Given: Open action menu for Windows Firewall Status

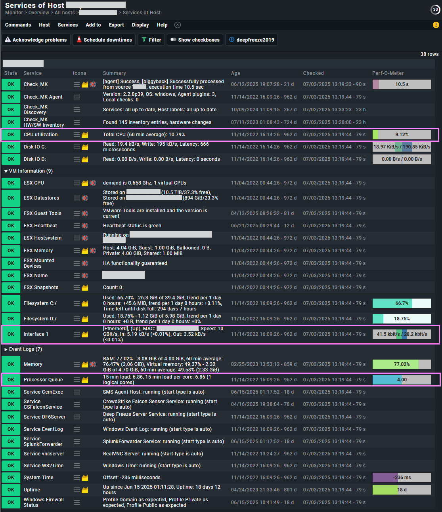Looking at the screenshot, I should (77, 502).
